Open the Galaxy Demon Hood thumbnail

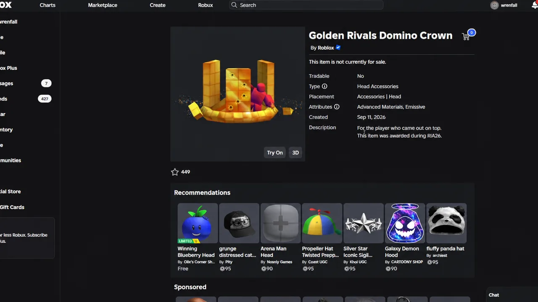point(405,223)
